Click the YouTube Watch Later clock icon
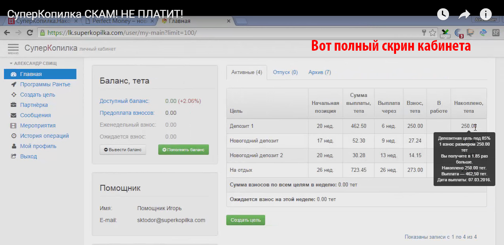Screen dimensions: 504x245 click(x=443, y=14)
